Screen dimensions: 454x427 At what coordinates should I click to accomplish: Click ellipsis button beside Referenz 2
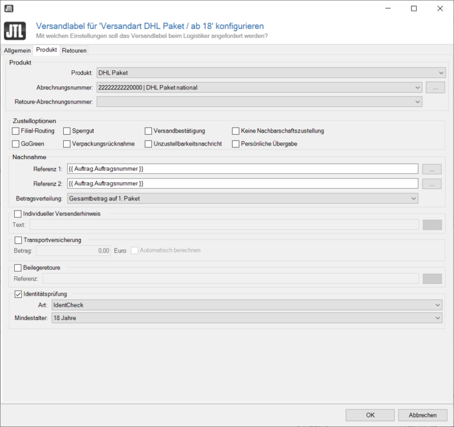(x=432, y=184)
